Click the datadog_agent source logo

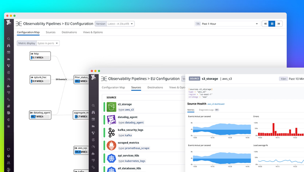click(x=111, y=120)
